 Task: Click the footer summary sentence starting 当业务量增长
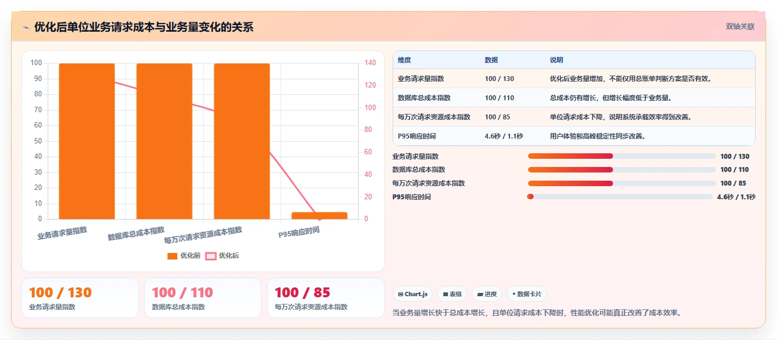[x=537, y=313]
